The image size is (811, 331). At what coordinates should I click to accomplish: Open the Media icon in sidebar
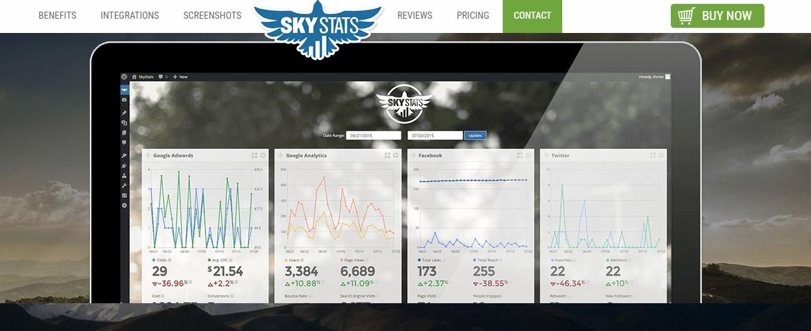click(x=124, y=123)
